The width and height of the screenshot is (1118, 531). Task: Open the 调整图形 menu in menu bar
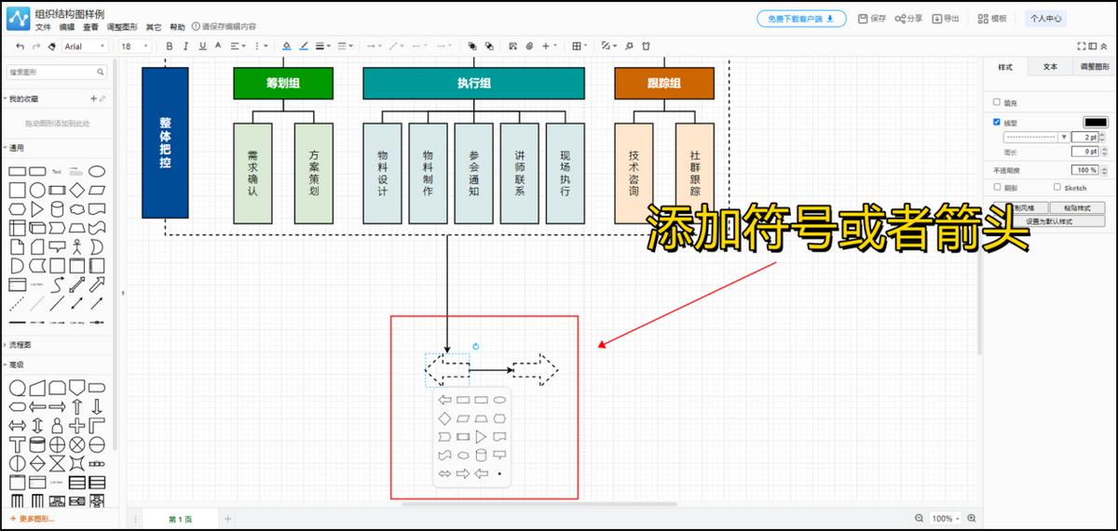[122, 27]
